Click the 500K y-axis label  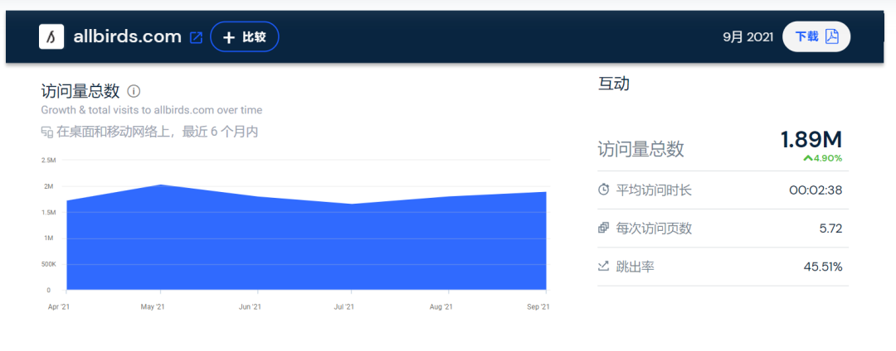[x=49, y=264]
